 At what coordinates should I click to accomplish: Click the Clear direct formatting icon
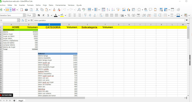pyautogui.click(x=59, y=10)
